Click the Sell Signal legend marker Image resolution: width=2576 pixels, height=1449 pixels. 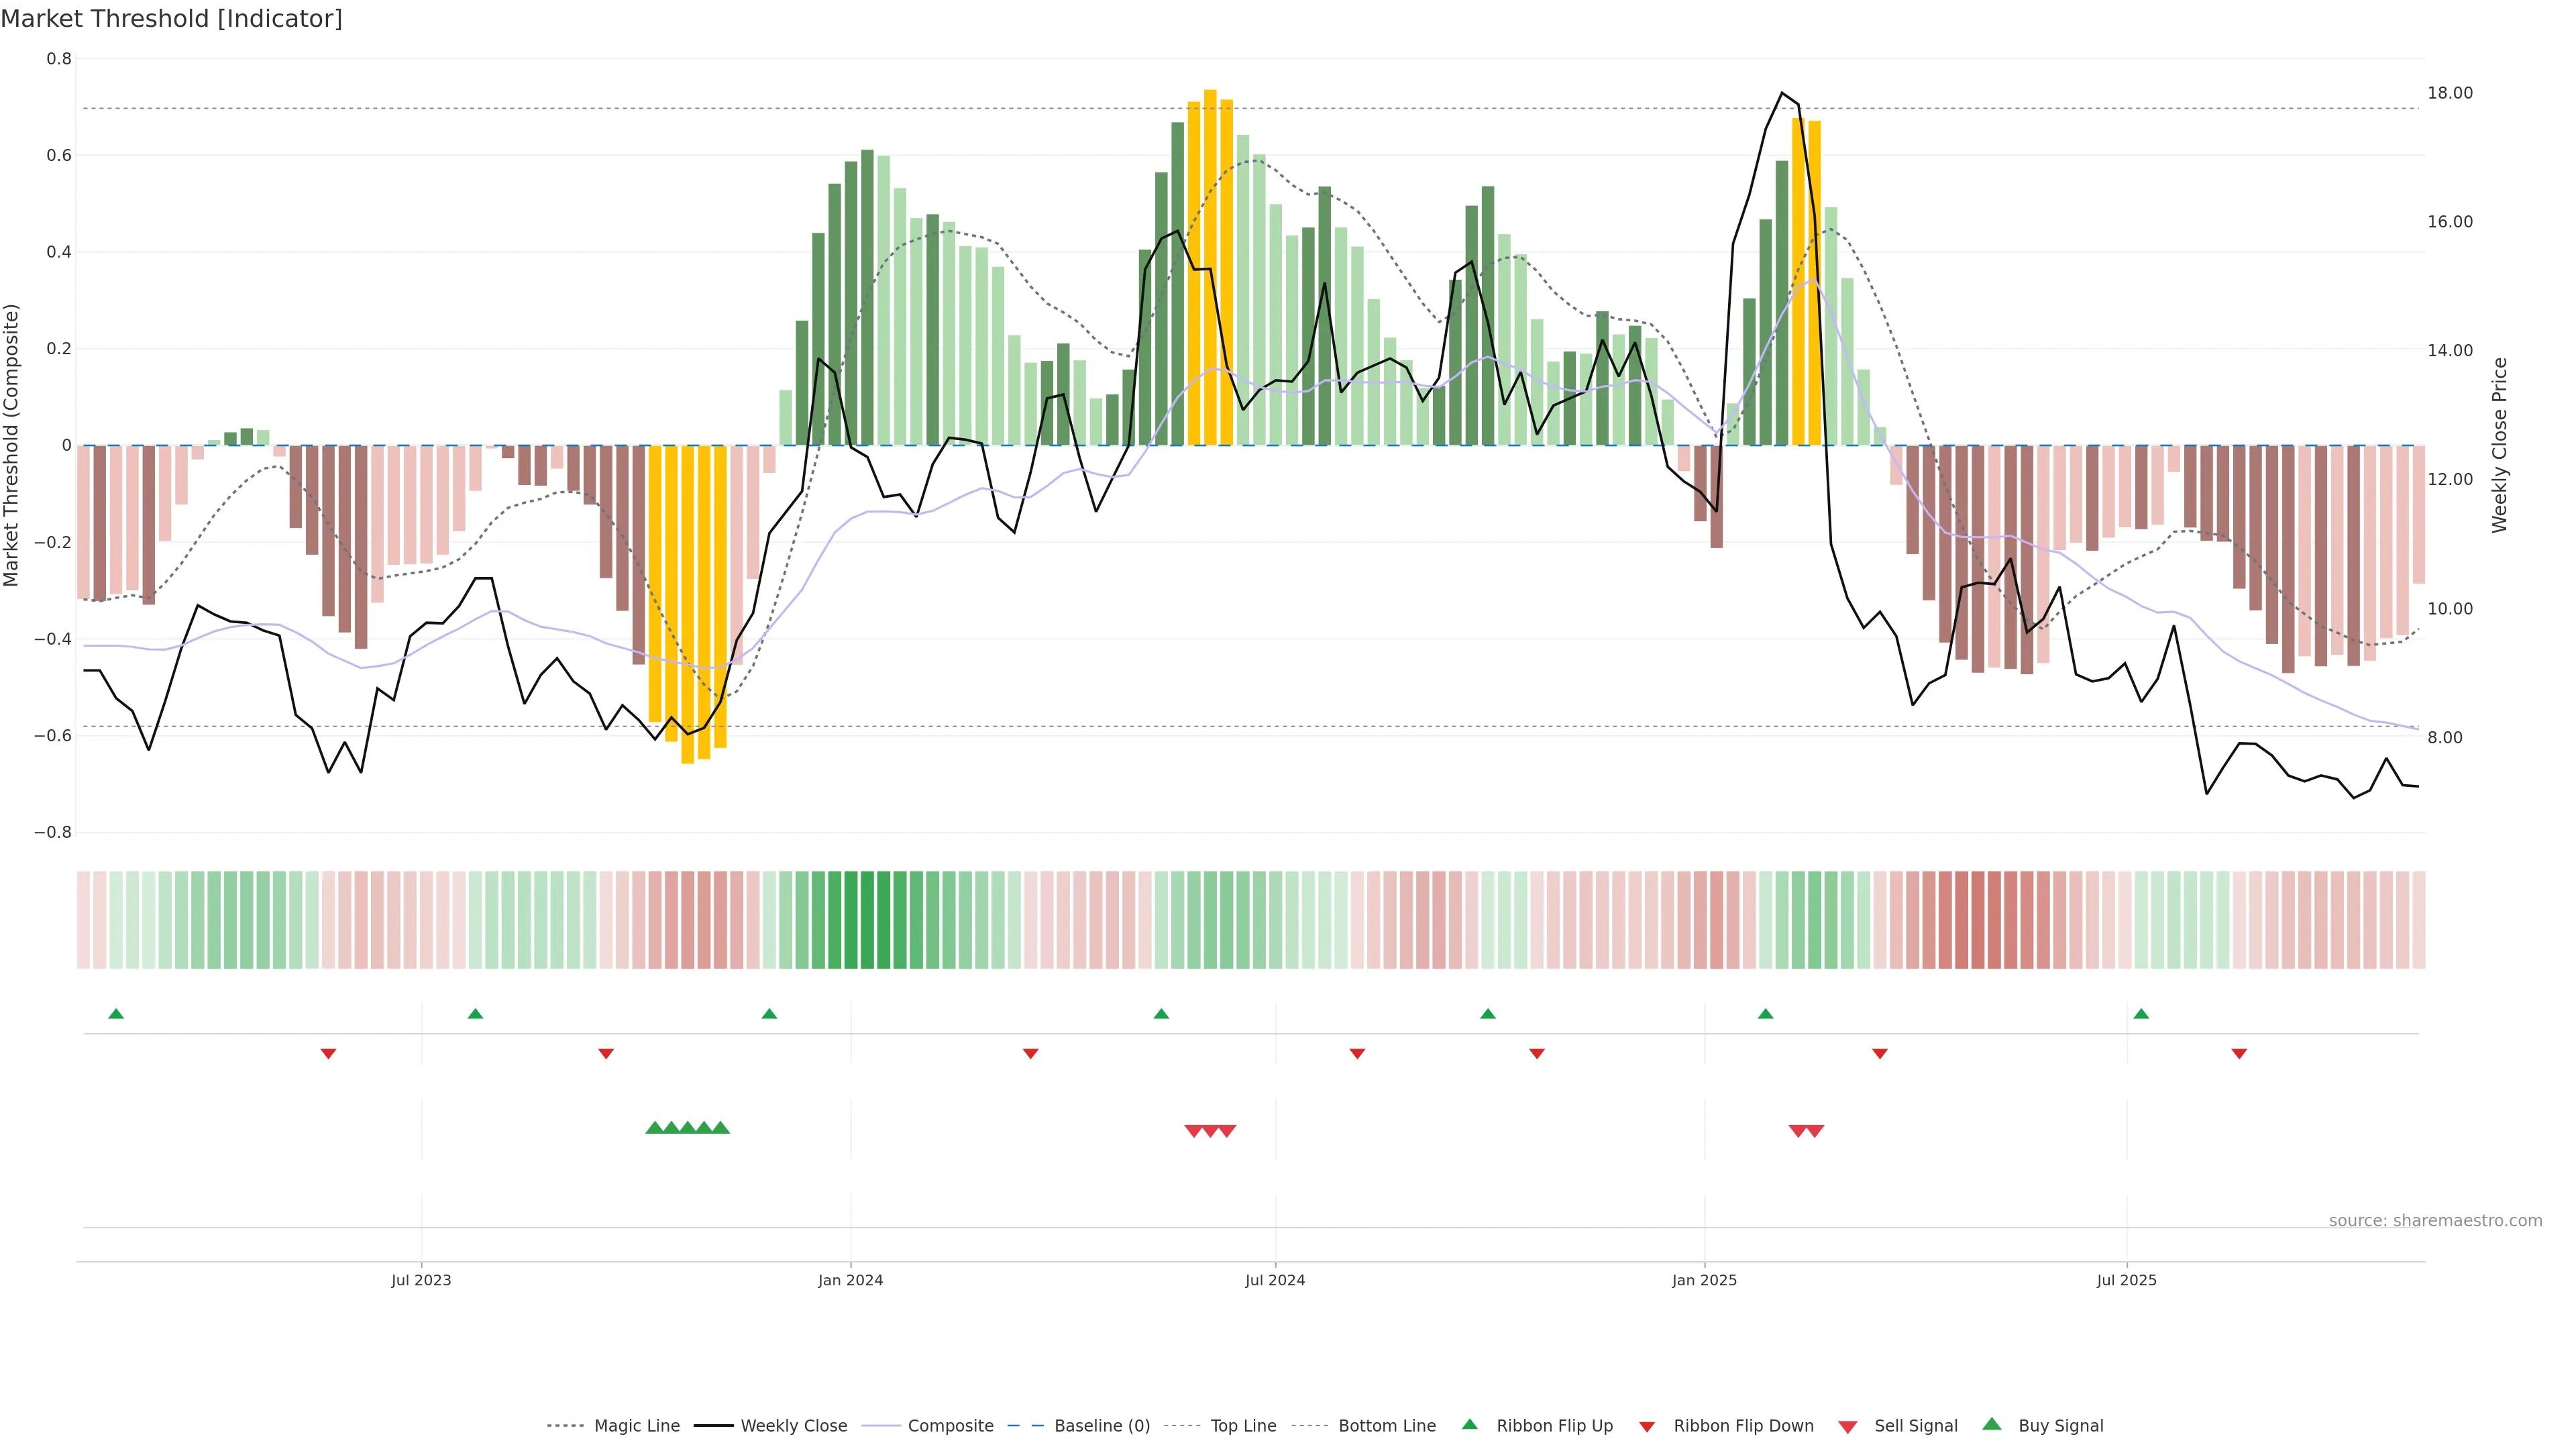1848,1427
